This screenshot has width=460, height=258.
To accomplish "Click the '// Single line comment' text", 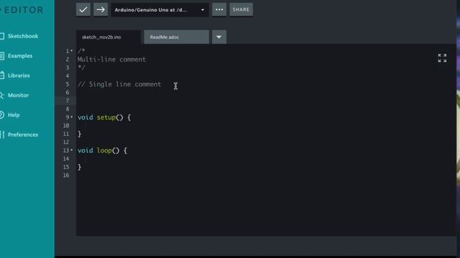I will (x=119, y=85).
